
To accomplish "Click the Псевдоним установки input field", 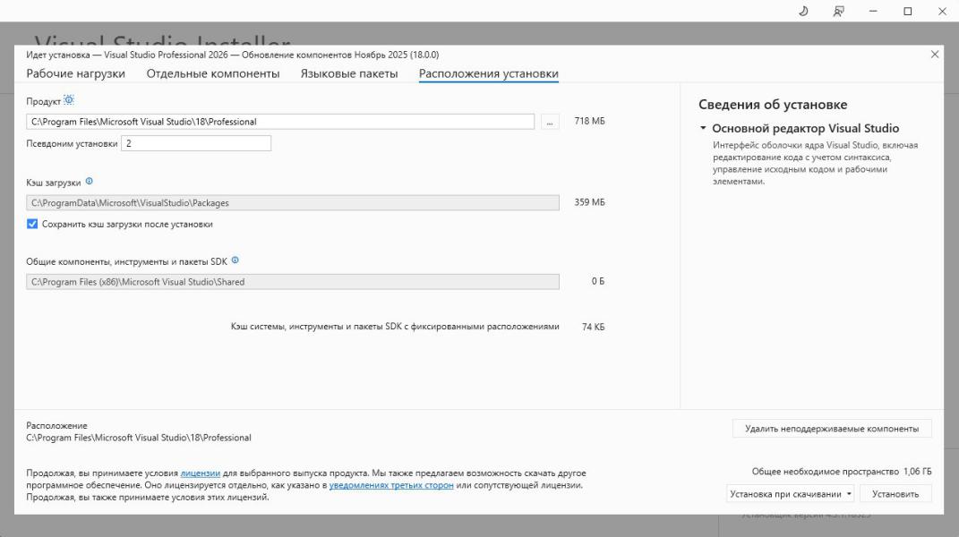I will (x=196, y=143).
